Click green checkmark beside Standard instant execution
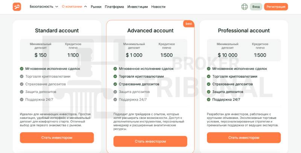The image size is (301, 153). (22, 69)
